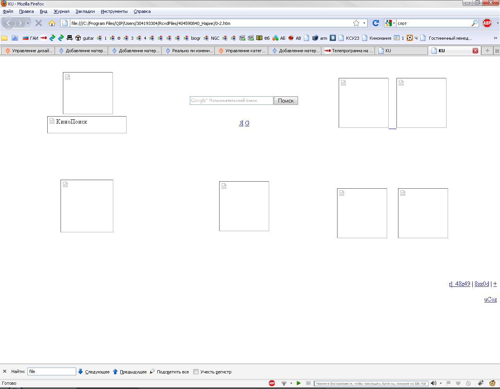The height and width of the screenshot is (389, 500).
Task: Bookmark this page with the star icon
Action: 356,23
